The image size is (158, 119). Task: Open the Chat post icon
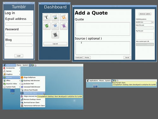[x=55, y=26]
